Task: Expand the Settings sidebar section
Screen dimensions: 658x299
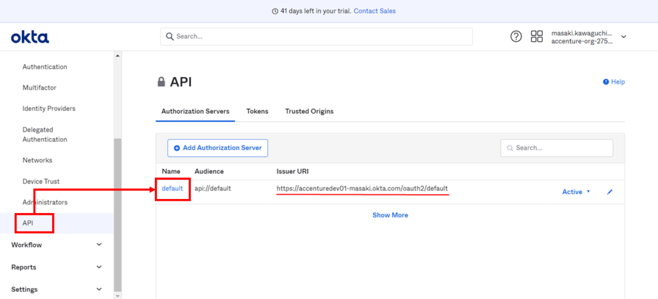Action: click(x=98, y=289)
